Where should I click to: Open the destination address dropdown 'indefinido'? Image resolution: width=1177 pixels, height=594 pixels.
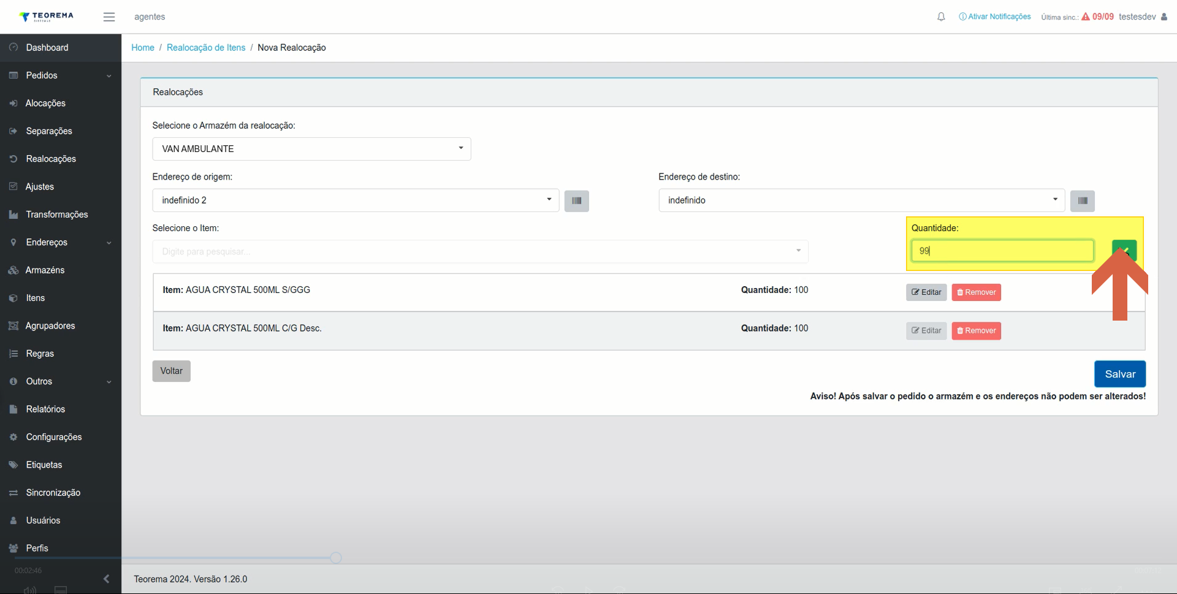[862, 200]
